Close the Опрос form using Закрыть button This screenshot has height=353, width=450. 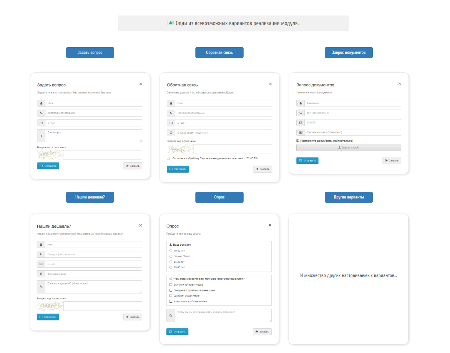262,332
